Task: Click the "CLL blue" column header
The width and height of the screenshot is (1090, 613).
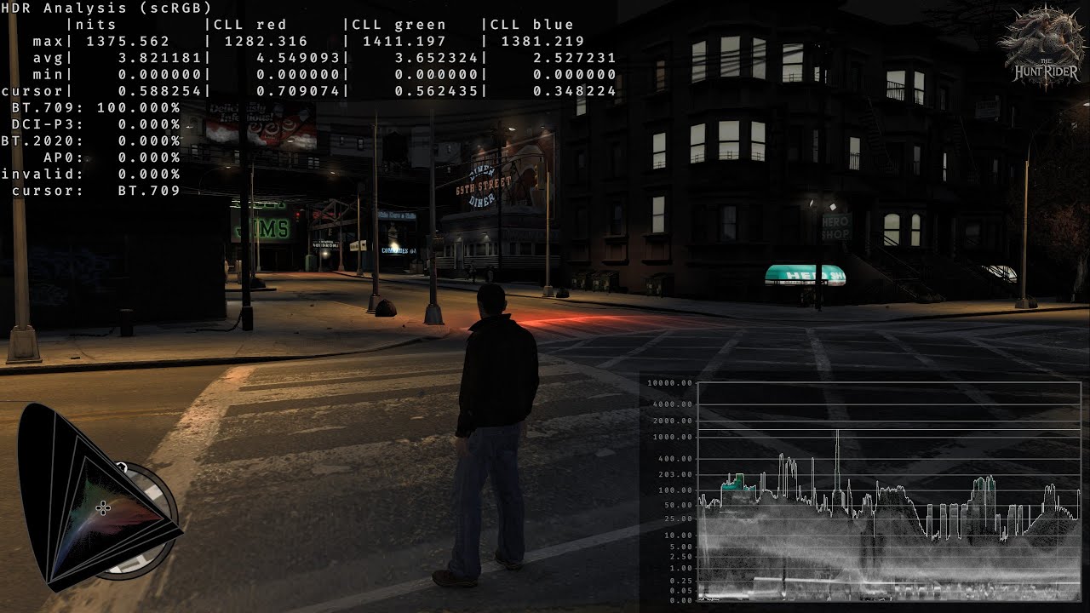Action: click(x=531, y=25)
